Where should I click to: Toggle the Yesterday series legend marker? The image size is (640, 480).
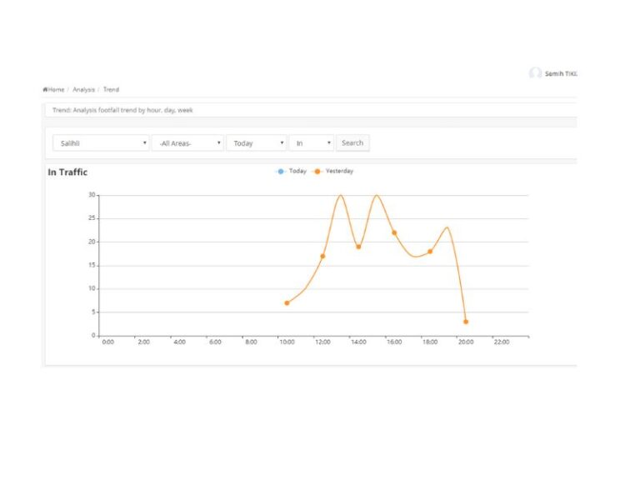(318, 171)
